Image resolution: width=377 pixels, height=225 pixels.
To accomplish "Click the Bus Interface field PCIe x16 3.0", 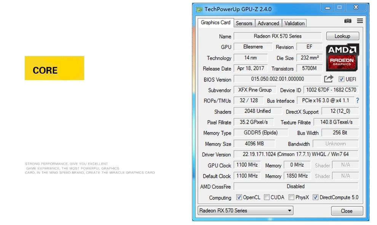I will coord(326,100).
